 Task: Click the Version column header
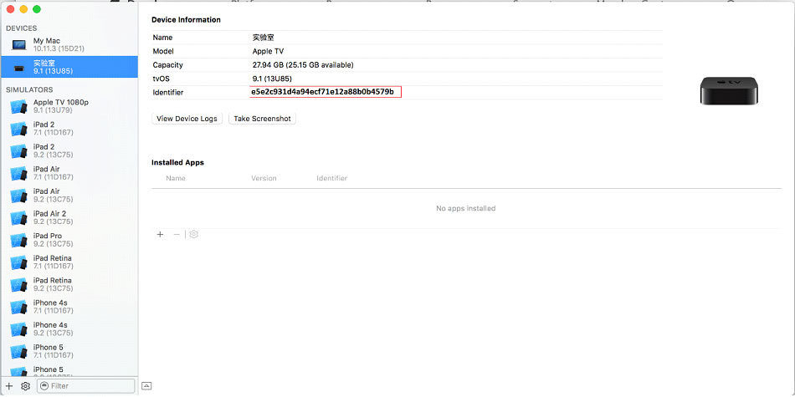pos(264,178)
